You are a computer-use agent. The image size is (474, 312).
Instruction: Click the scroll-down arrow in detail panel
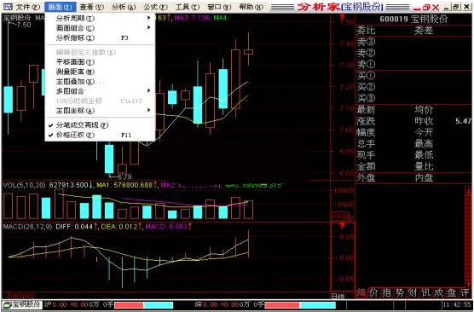click(468, 283)
